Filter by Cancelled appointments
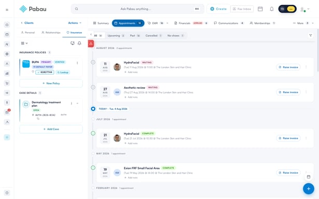The image size is (319, 199). click(154, 36)
